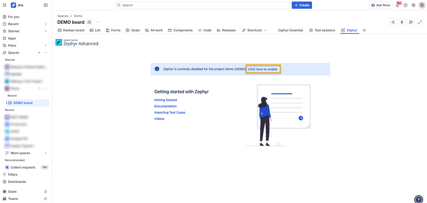427x203 pixels.
Task: Expand More spaces chevron
Action: tap(45, 153)
